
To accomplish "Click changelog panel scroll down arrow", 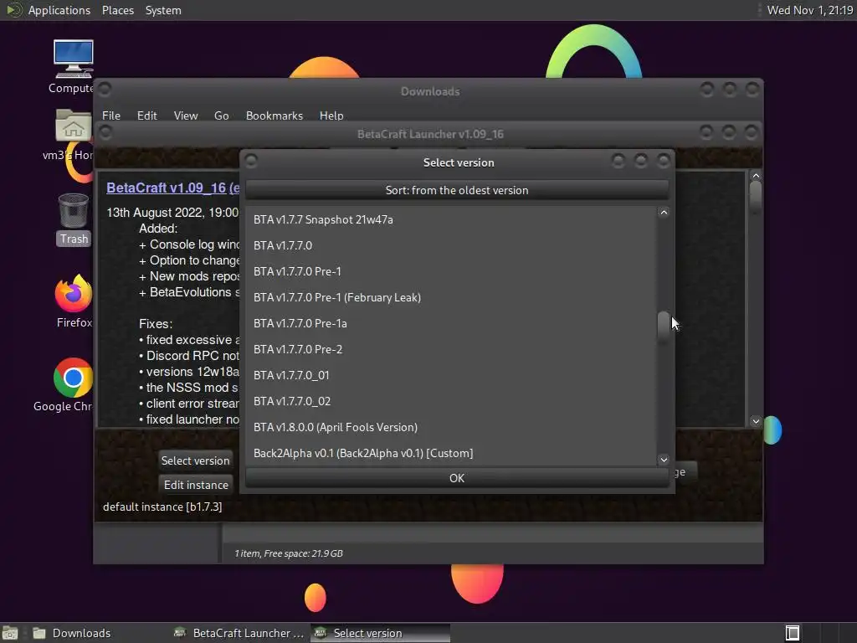I will (756, 421).
